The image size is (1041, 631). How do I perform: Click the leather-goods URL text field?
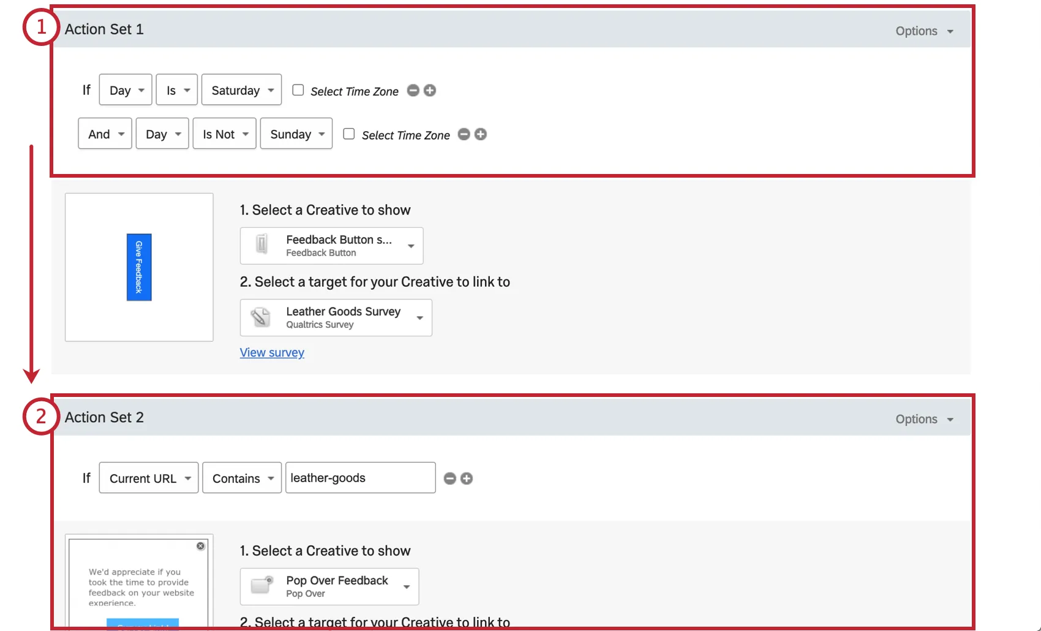361,478
